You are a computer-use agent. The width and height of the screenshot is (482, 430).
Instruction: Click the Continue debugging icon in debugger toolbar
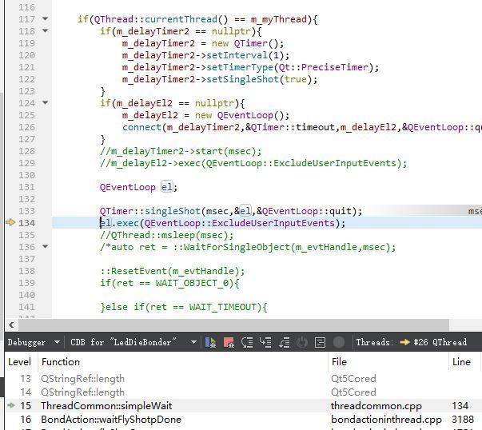(211, 342)
